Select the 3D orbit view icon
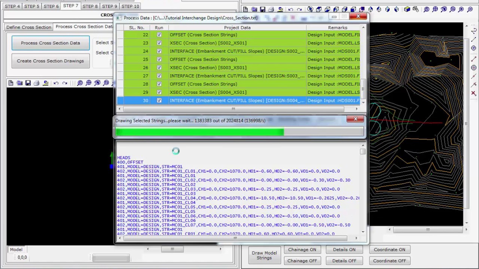 click(x=310, y=9)
